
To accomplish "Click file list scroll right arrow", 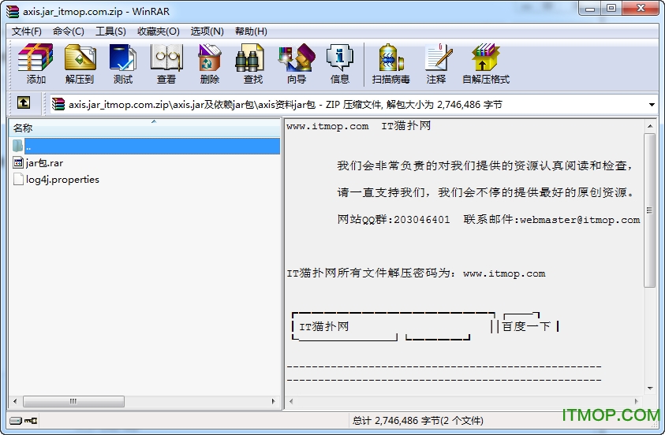I will [273, 401].
